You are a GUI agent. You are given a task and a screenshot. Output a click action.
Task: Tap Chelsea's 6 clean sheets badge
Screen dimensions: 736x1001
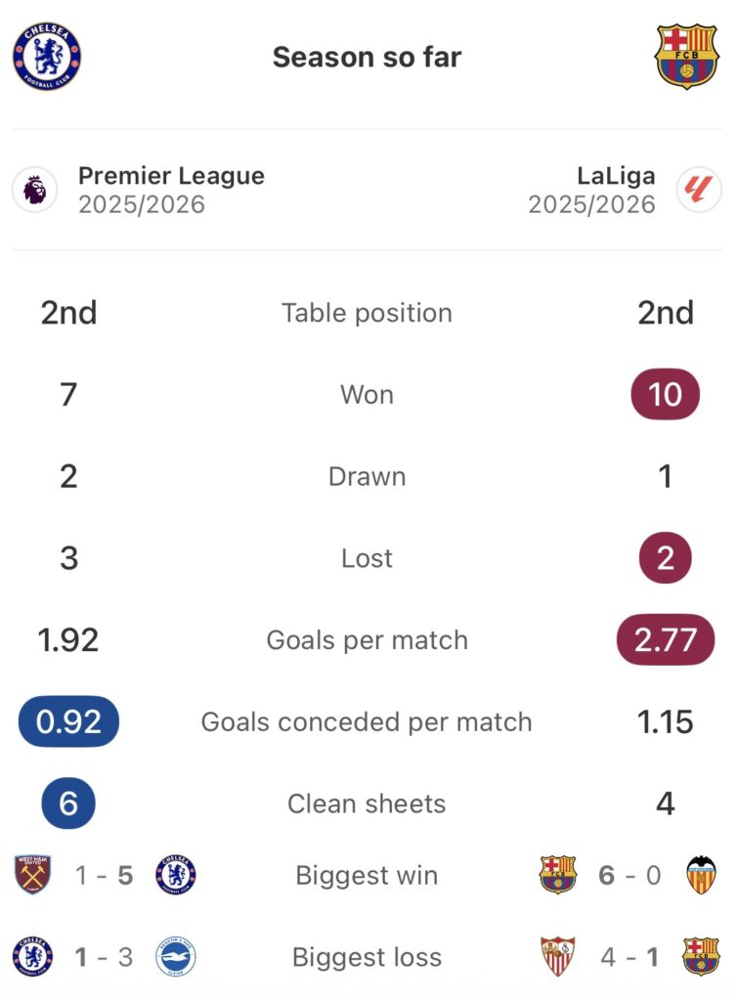click(x=68, y=804)
